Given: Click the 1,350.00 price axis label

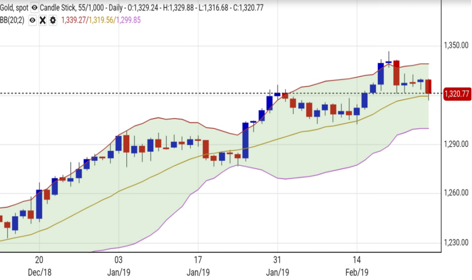Looking at the screenshot, I should coord(455,45).
